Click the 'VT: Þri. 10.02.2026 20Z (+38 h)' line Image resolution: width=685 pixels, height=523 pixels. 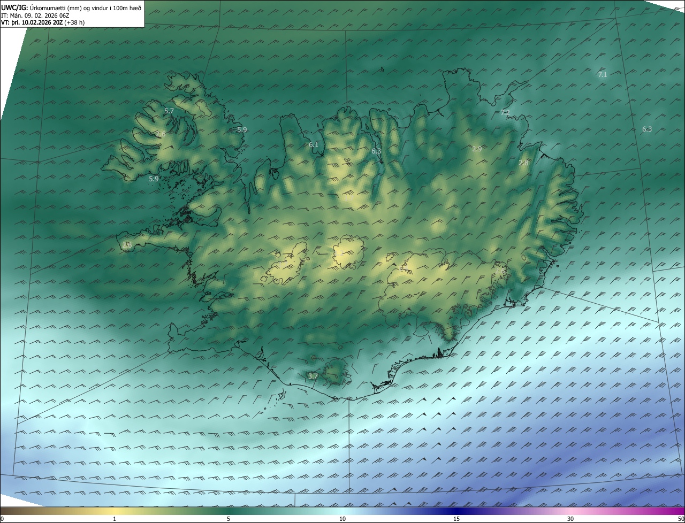pyautogui.click(x=43, y=22)
